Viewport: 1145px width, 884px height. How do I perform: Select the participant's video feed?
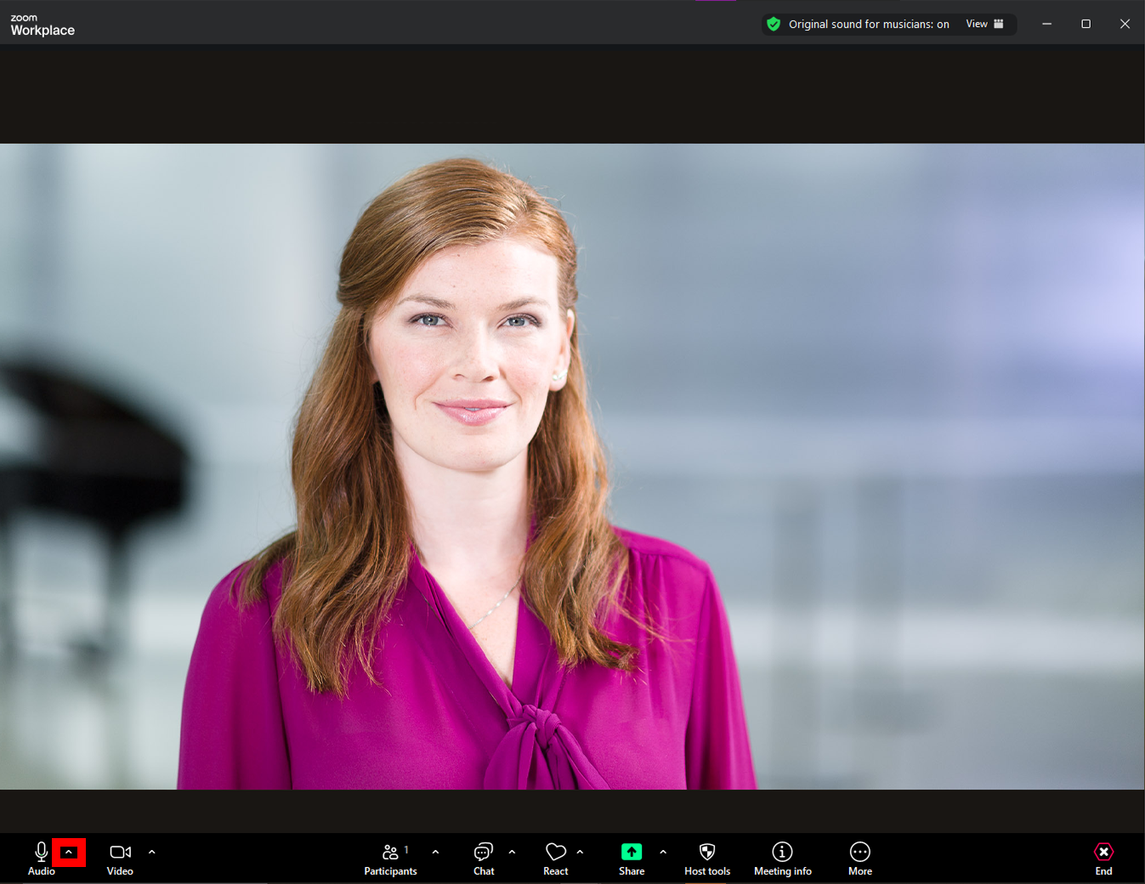(572, 467)
